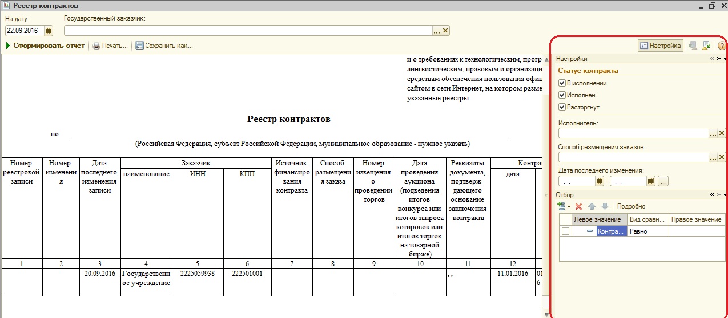Clear the Государственный заказчик field
728x318 pixels.
click(445, 31)
